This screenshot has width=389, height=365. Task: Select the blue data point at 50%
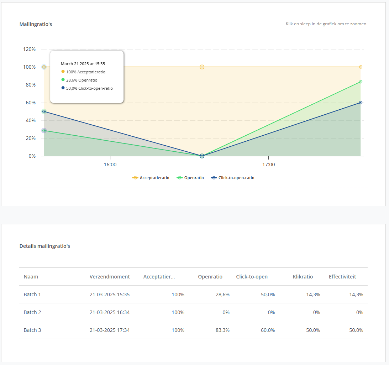(x=44, y=111)
